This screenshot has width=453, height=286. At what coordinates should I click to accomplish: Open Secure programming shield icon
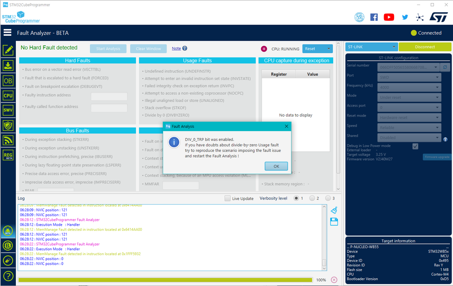[x=8, y=126]
